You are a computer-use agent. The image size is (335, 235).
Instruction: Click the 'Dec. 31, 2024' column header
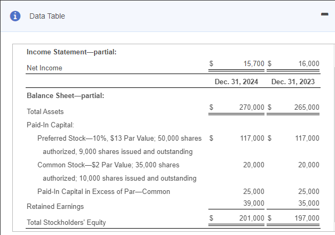click(x=236, y=82)
